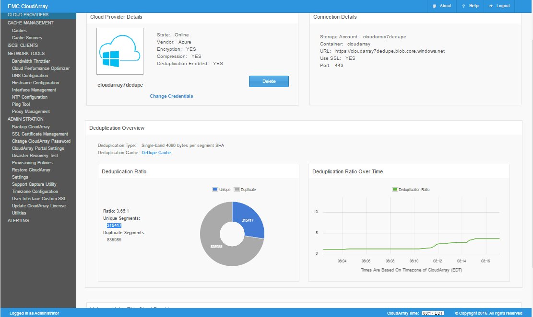Open CloudArray Portal Settings
This screenshot has height=317, width=533.
coord(38,148)
